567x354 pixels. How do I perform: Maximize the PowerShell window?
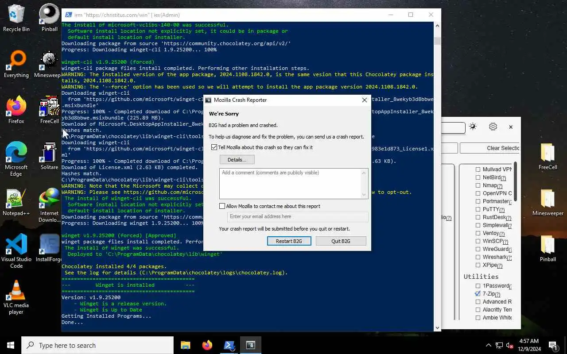[411, 15]
